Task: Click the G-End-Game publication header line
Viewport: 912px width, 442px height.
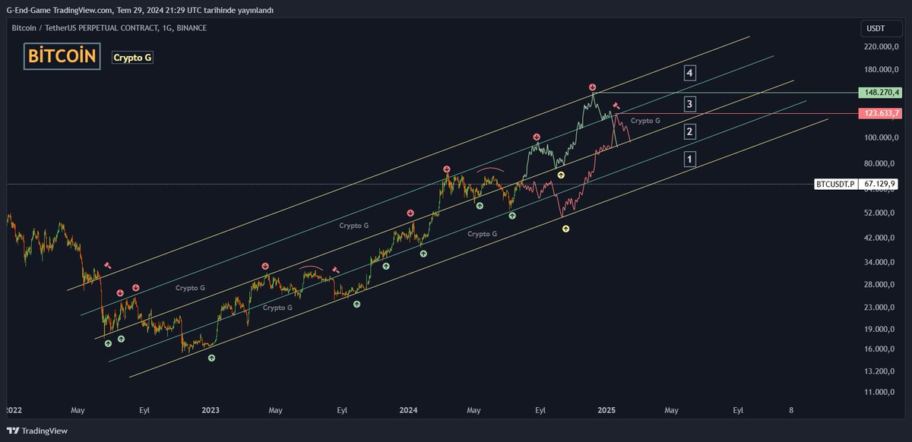Action: pos(140,10)
